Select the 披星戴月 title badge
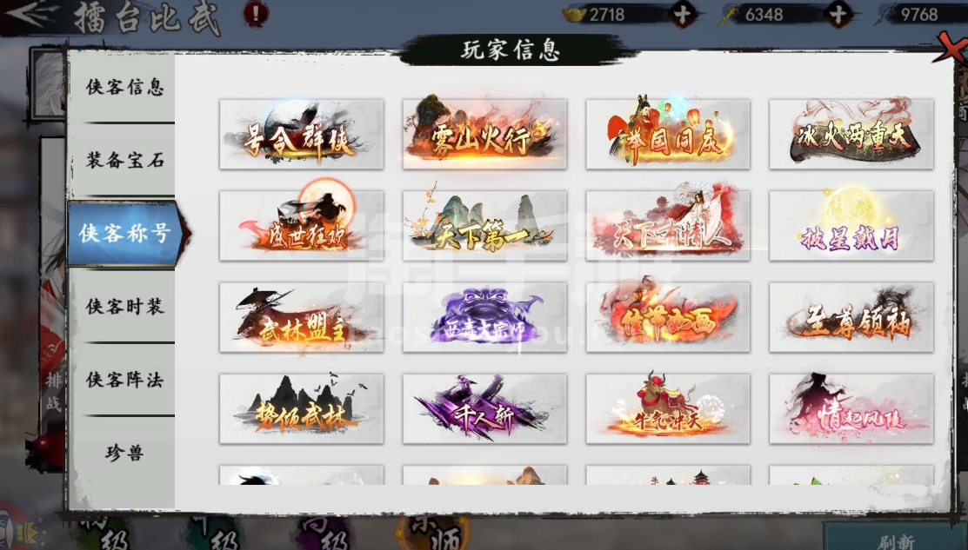Viewport: 968px width, 550px height. [x=851, y=226]
